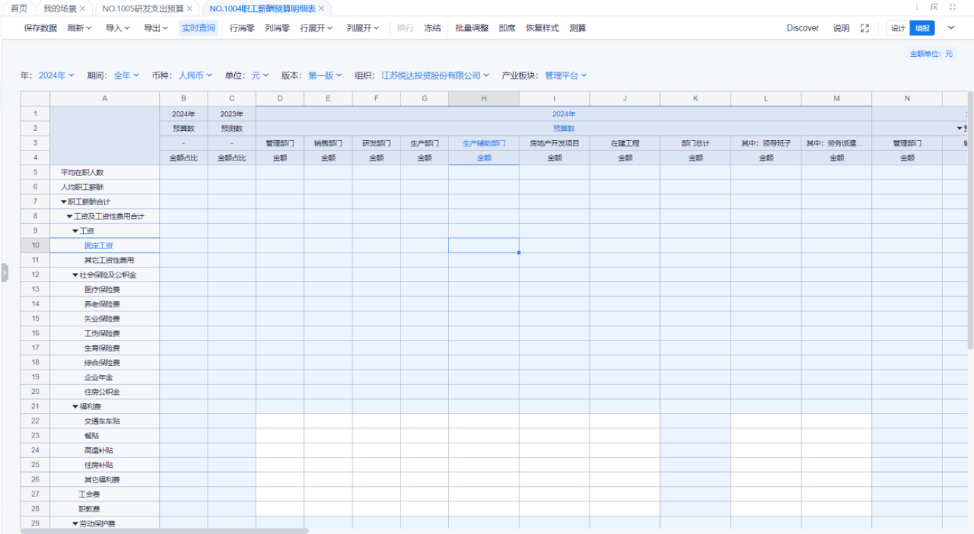Switch to the 首页 tab
Image resolution: width=974 pixels, height=534 pixels.
pyautogui.click(x=19, y=8)
